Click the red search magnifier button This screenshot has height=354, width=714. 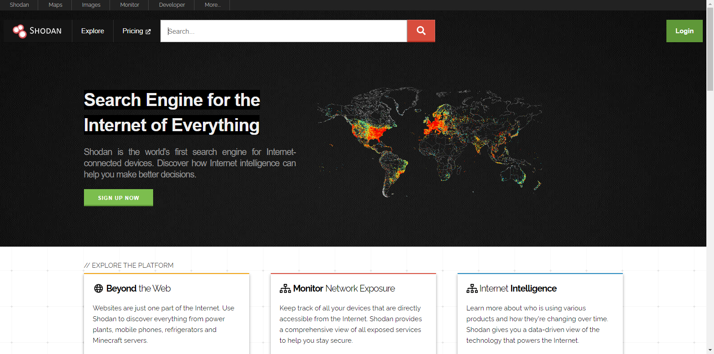click(421, 31)
